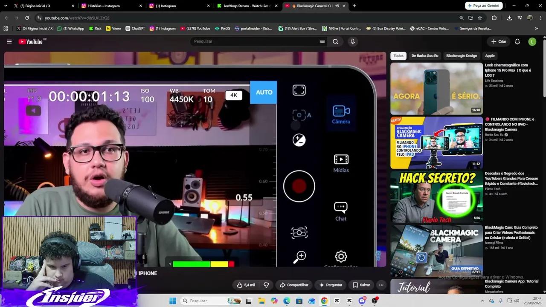Open the eCAC - Centro Virtual bookmark
The width and height of the screenshot is (546, 307).
pyautogui.click(x=429, y=29)
